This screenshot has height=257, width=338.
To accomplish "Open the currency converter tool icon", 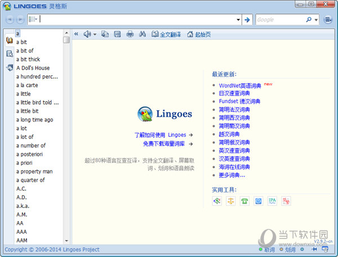I will coord(217,201).
